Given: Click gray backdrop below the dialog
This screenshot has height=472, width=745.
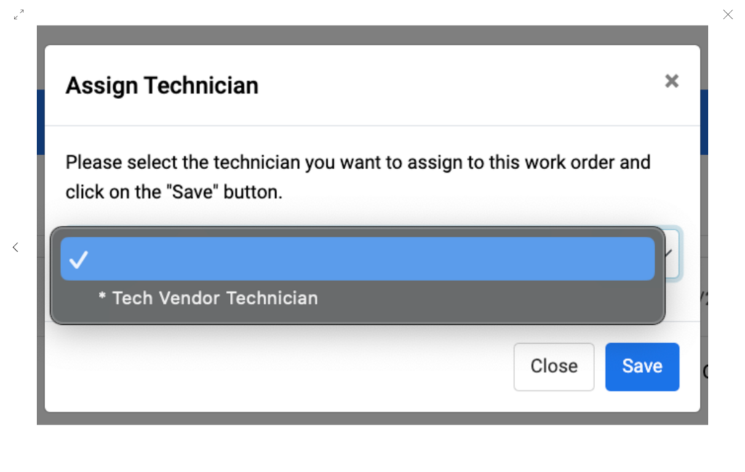Looking at the screenshot, I should pos(372,418).
